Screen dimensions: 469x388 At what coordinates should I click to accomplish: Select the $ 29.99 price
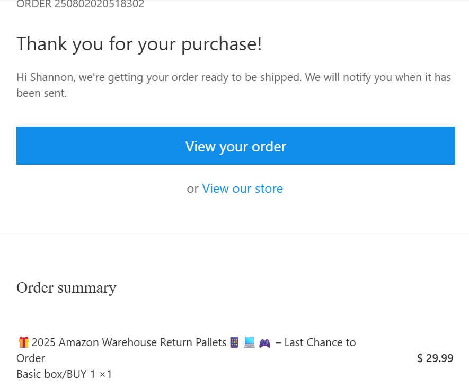(x=435, y=358)
